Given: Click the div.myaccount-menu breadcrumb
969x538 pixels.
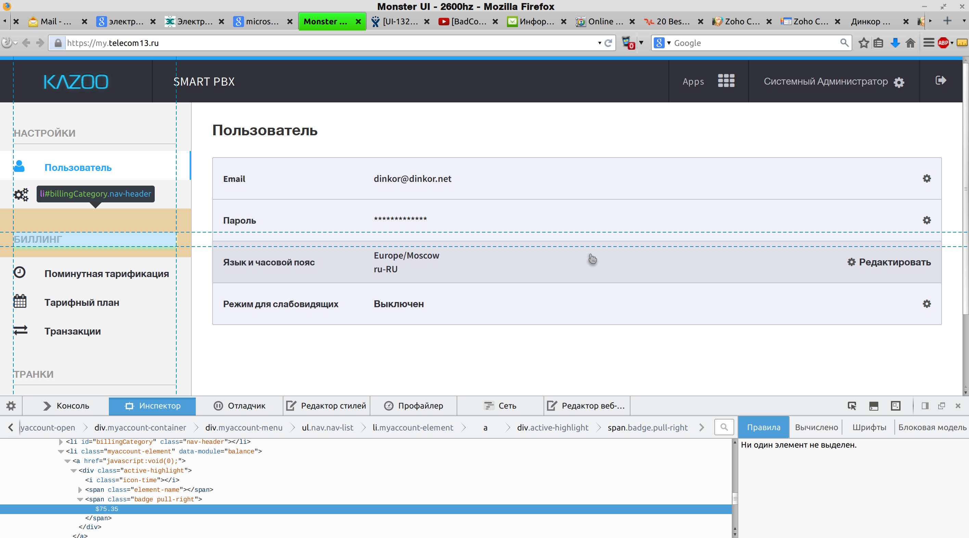Looking at the screenshot, I should point(244,427).
